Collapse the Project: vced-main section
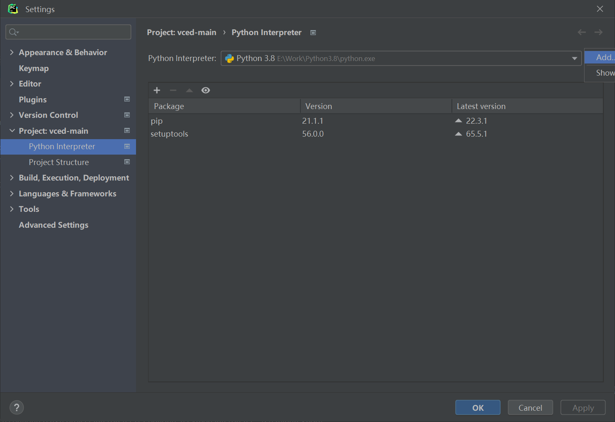 click(12, 131)
